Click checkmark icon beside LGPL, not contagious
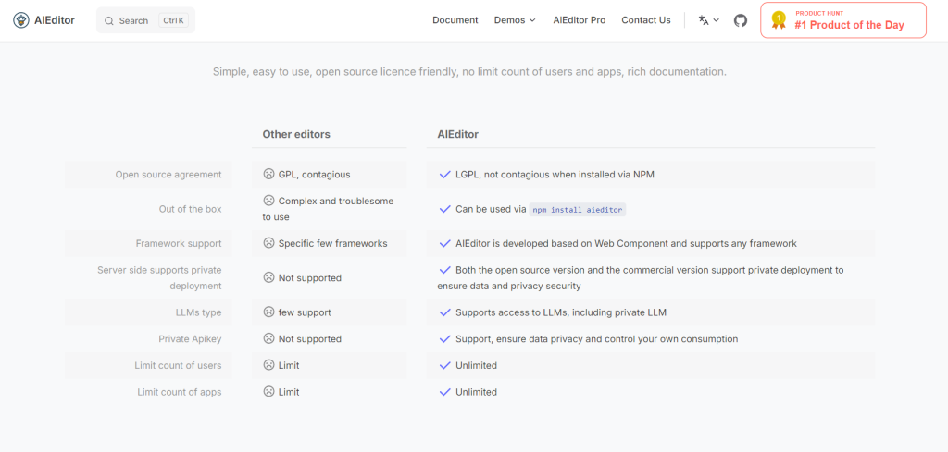 pyautogui.click(x=444, y=174)
